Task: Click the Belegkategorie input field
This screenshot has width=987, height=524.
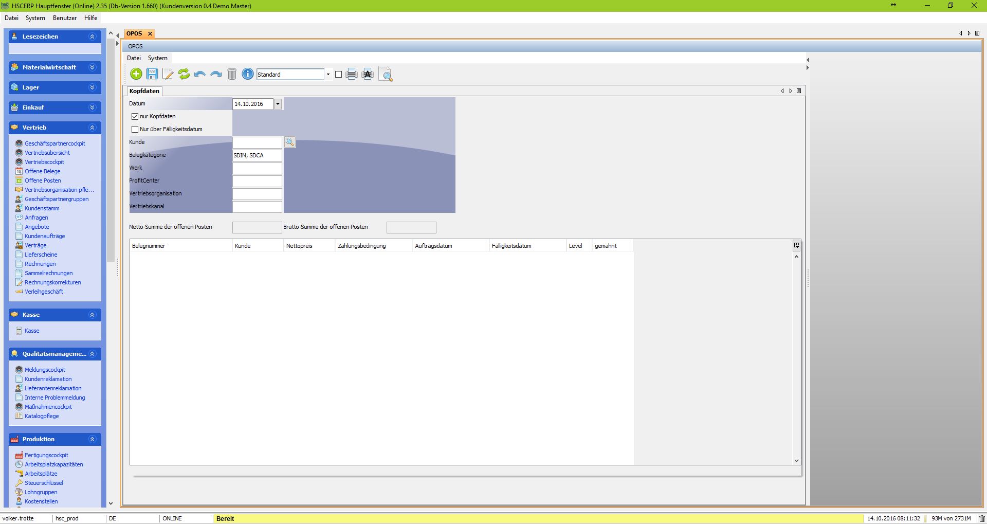Action: click(257, 155)
